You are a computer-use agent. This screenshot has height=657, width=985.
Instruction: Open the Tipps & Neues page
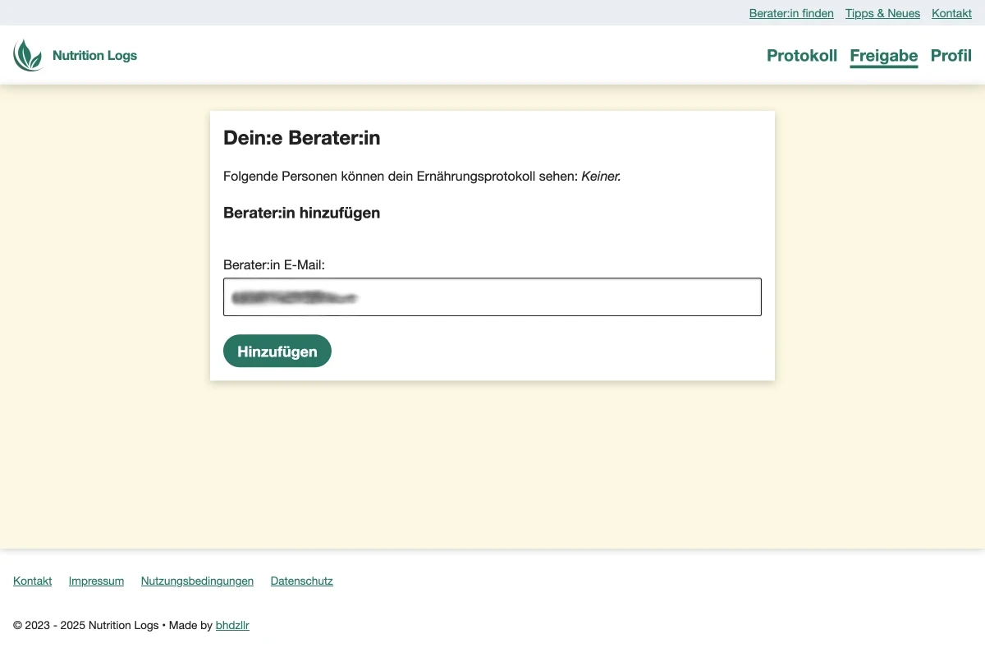point(882,13)
